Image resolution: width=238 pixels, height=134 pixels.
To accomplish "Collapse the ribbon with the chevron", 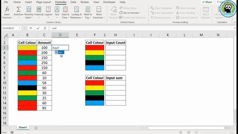I will [x=235, y=22].
